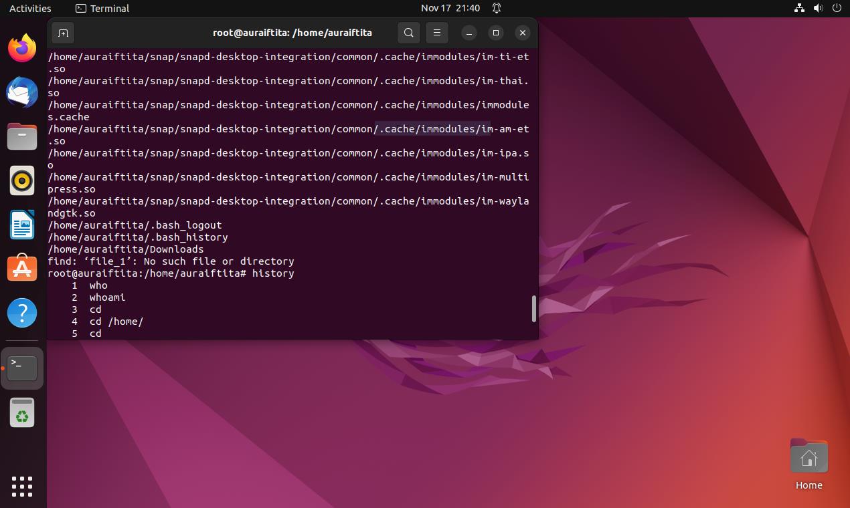Image resolution: width=850 pixels, height=508 pixels.
Task: Click the line '/home/auraiftita/Downloads'
Action: tap(126, 249)
